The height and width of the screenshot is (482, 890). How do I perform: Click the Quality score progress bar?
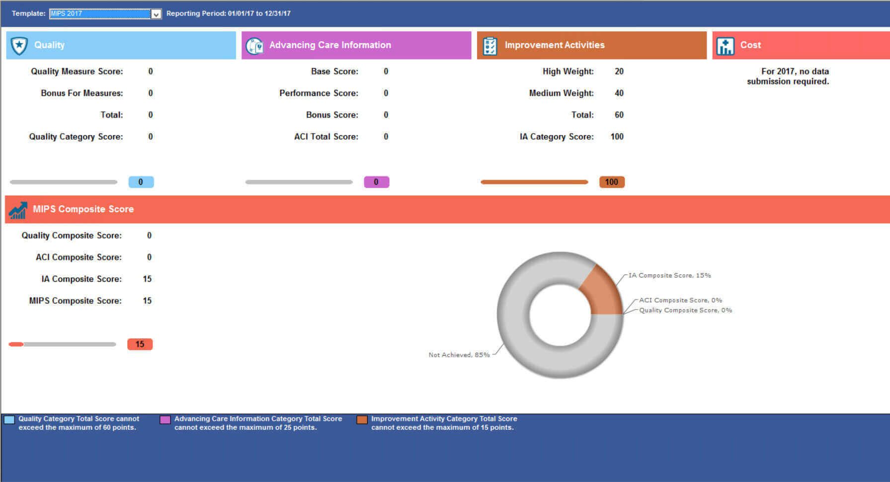click(x=64, y=182)
